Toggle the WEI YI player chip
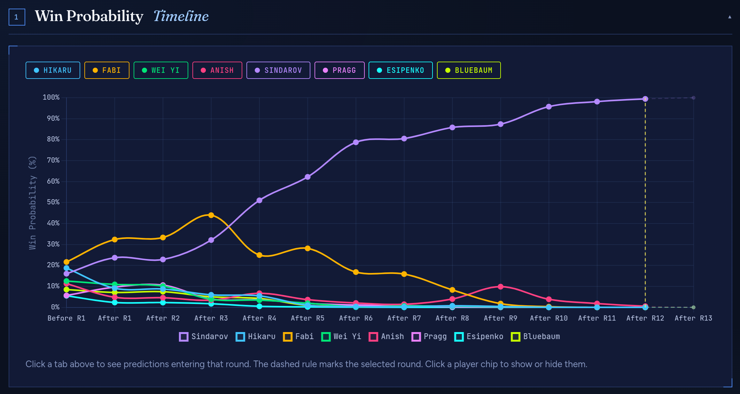740x394 pixels. pos(161,70)
